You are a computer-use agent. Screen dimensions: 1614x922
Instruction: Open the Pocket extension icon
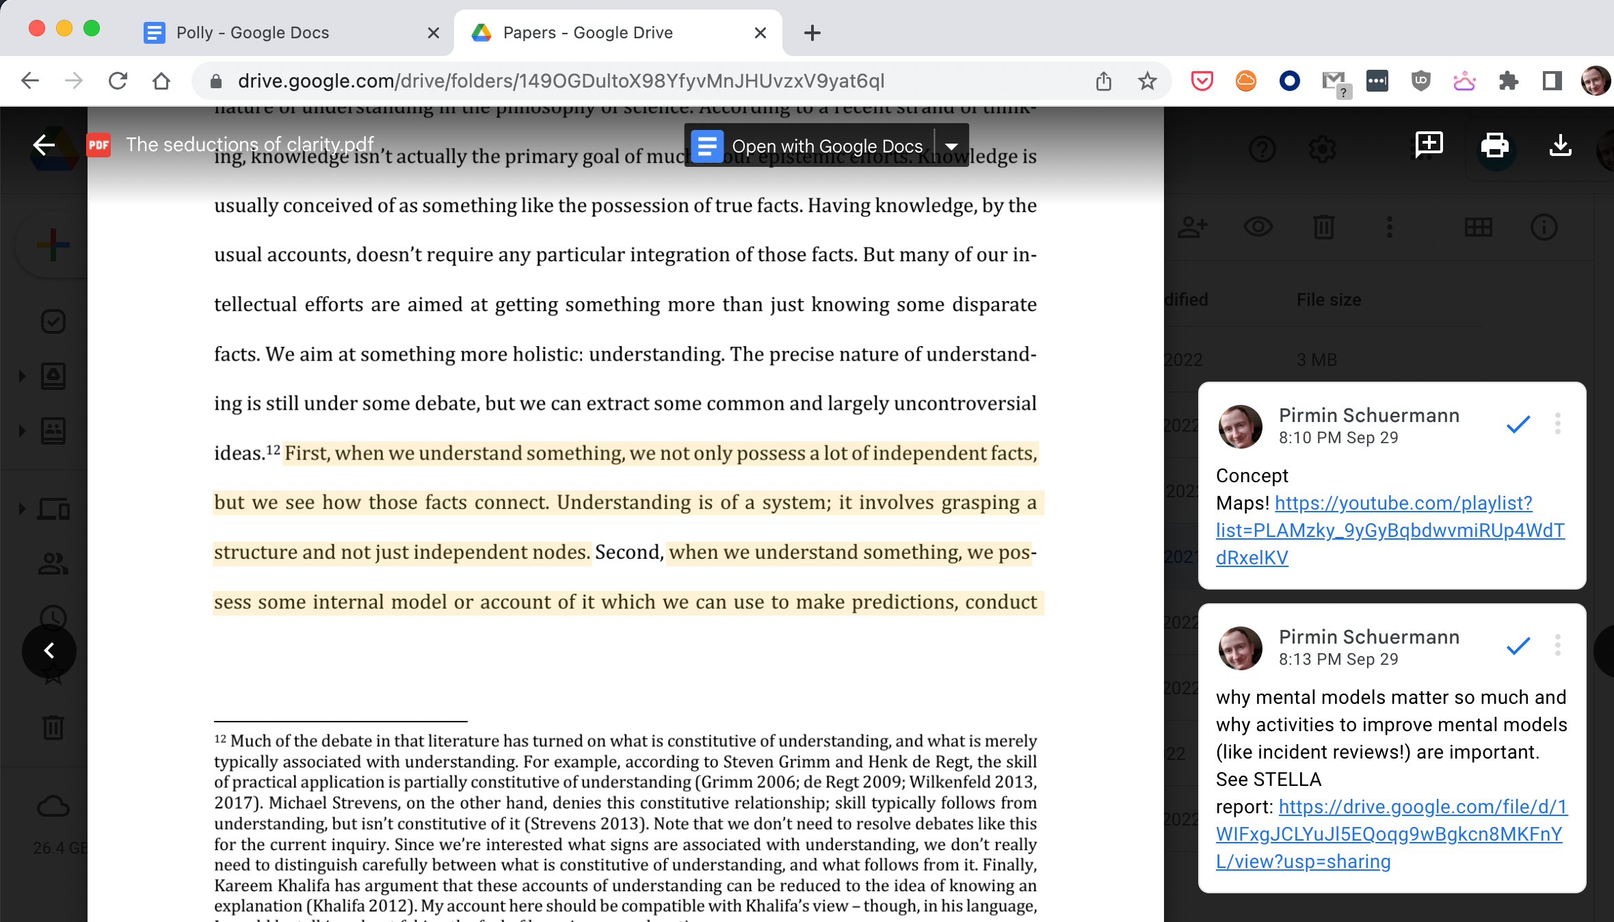click(x=1202, y=81)
